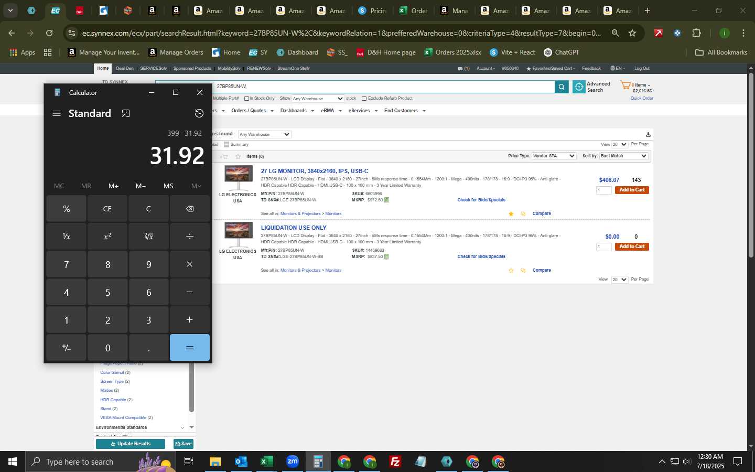The width and height of the screenshot is (755, 472).
Task: Select the Summary view option
Action: (236, 144)
